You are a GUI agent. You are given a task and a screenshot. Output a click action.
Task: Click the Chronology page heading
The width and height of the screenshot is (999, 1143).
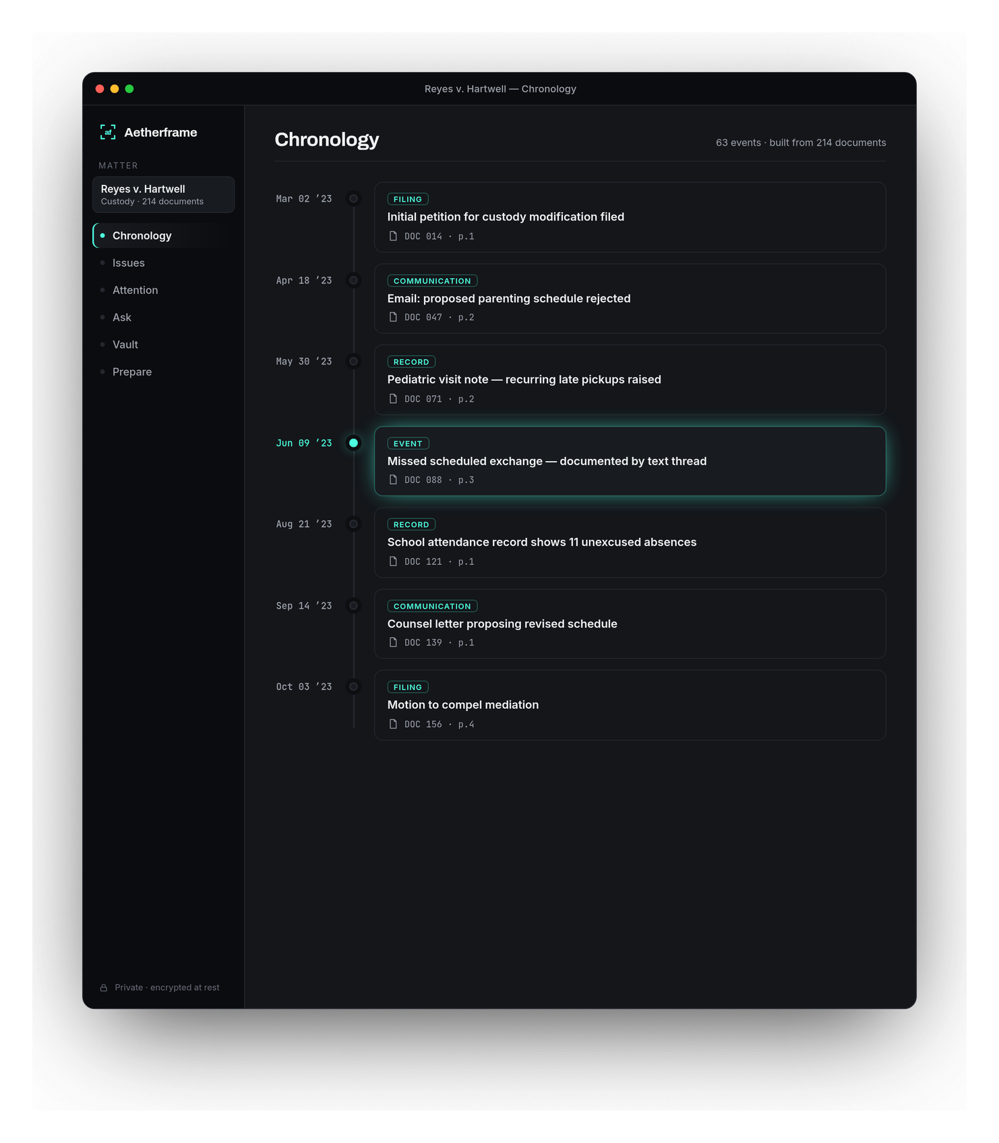click(x=327, y=139)
